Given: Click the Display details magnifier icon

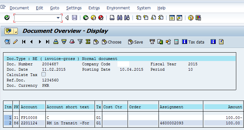Looking at the screenshot, I should (x=7, y=42).
